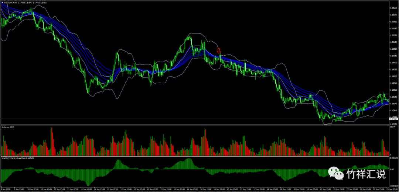This screenshot has height=192, width=399.
Task: Click the triangle arrow before GBPCHF,M30
Action: click(x=2, y=3)
